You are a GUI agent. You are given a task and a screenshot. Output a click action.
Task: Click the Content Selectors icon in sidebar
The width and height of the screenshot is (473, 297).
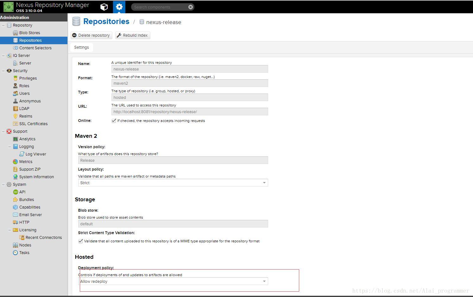coord(16,48)
